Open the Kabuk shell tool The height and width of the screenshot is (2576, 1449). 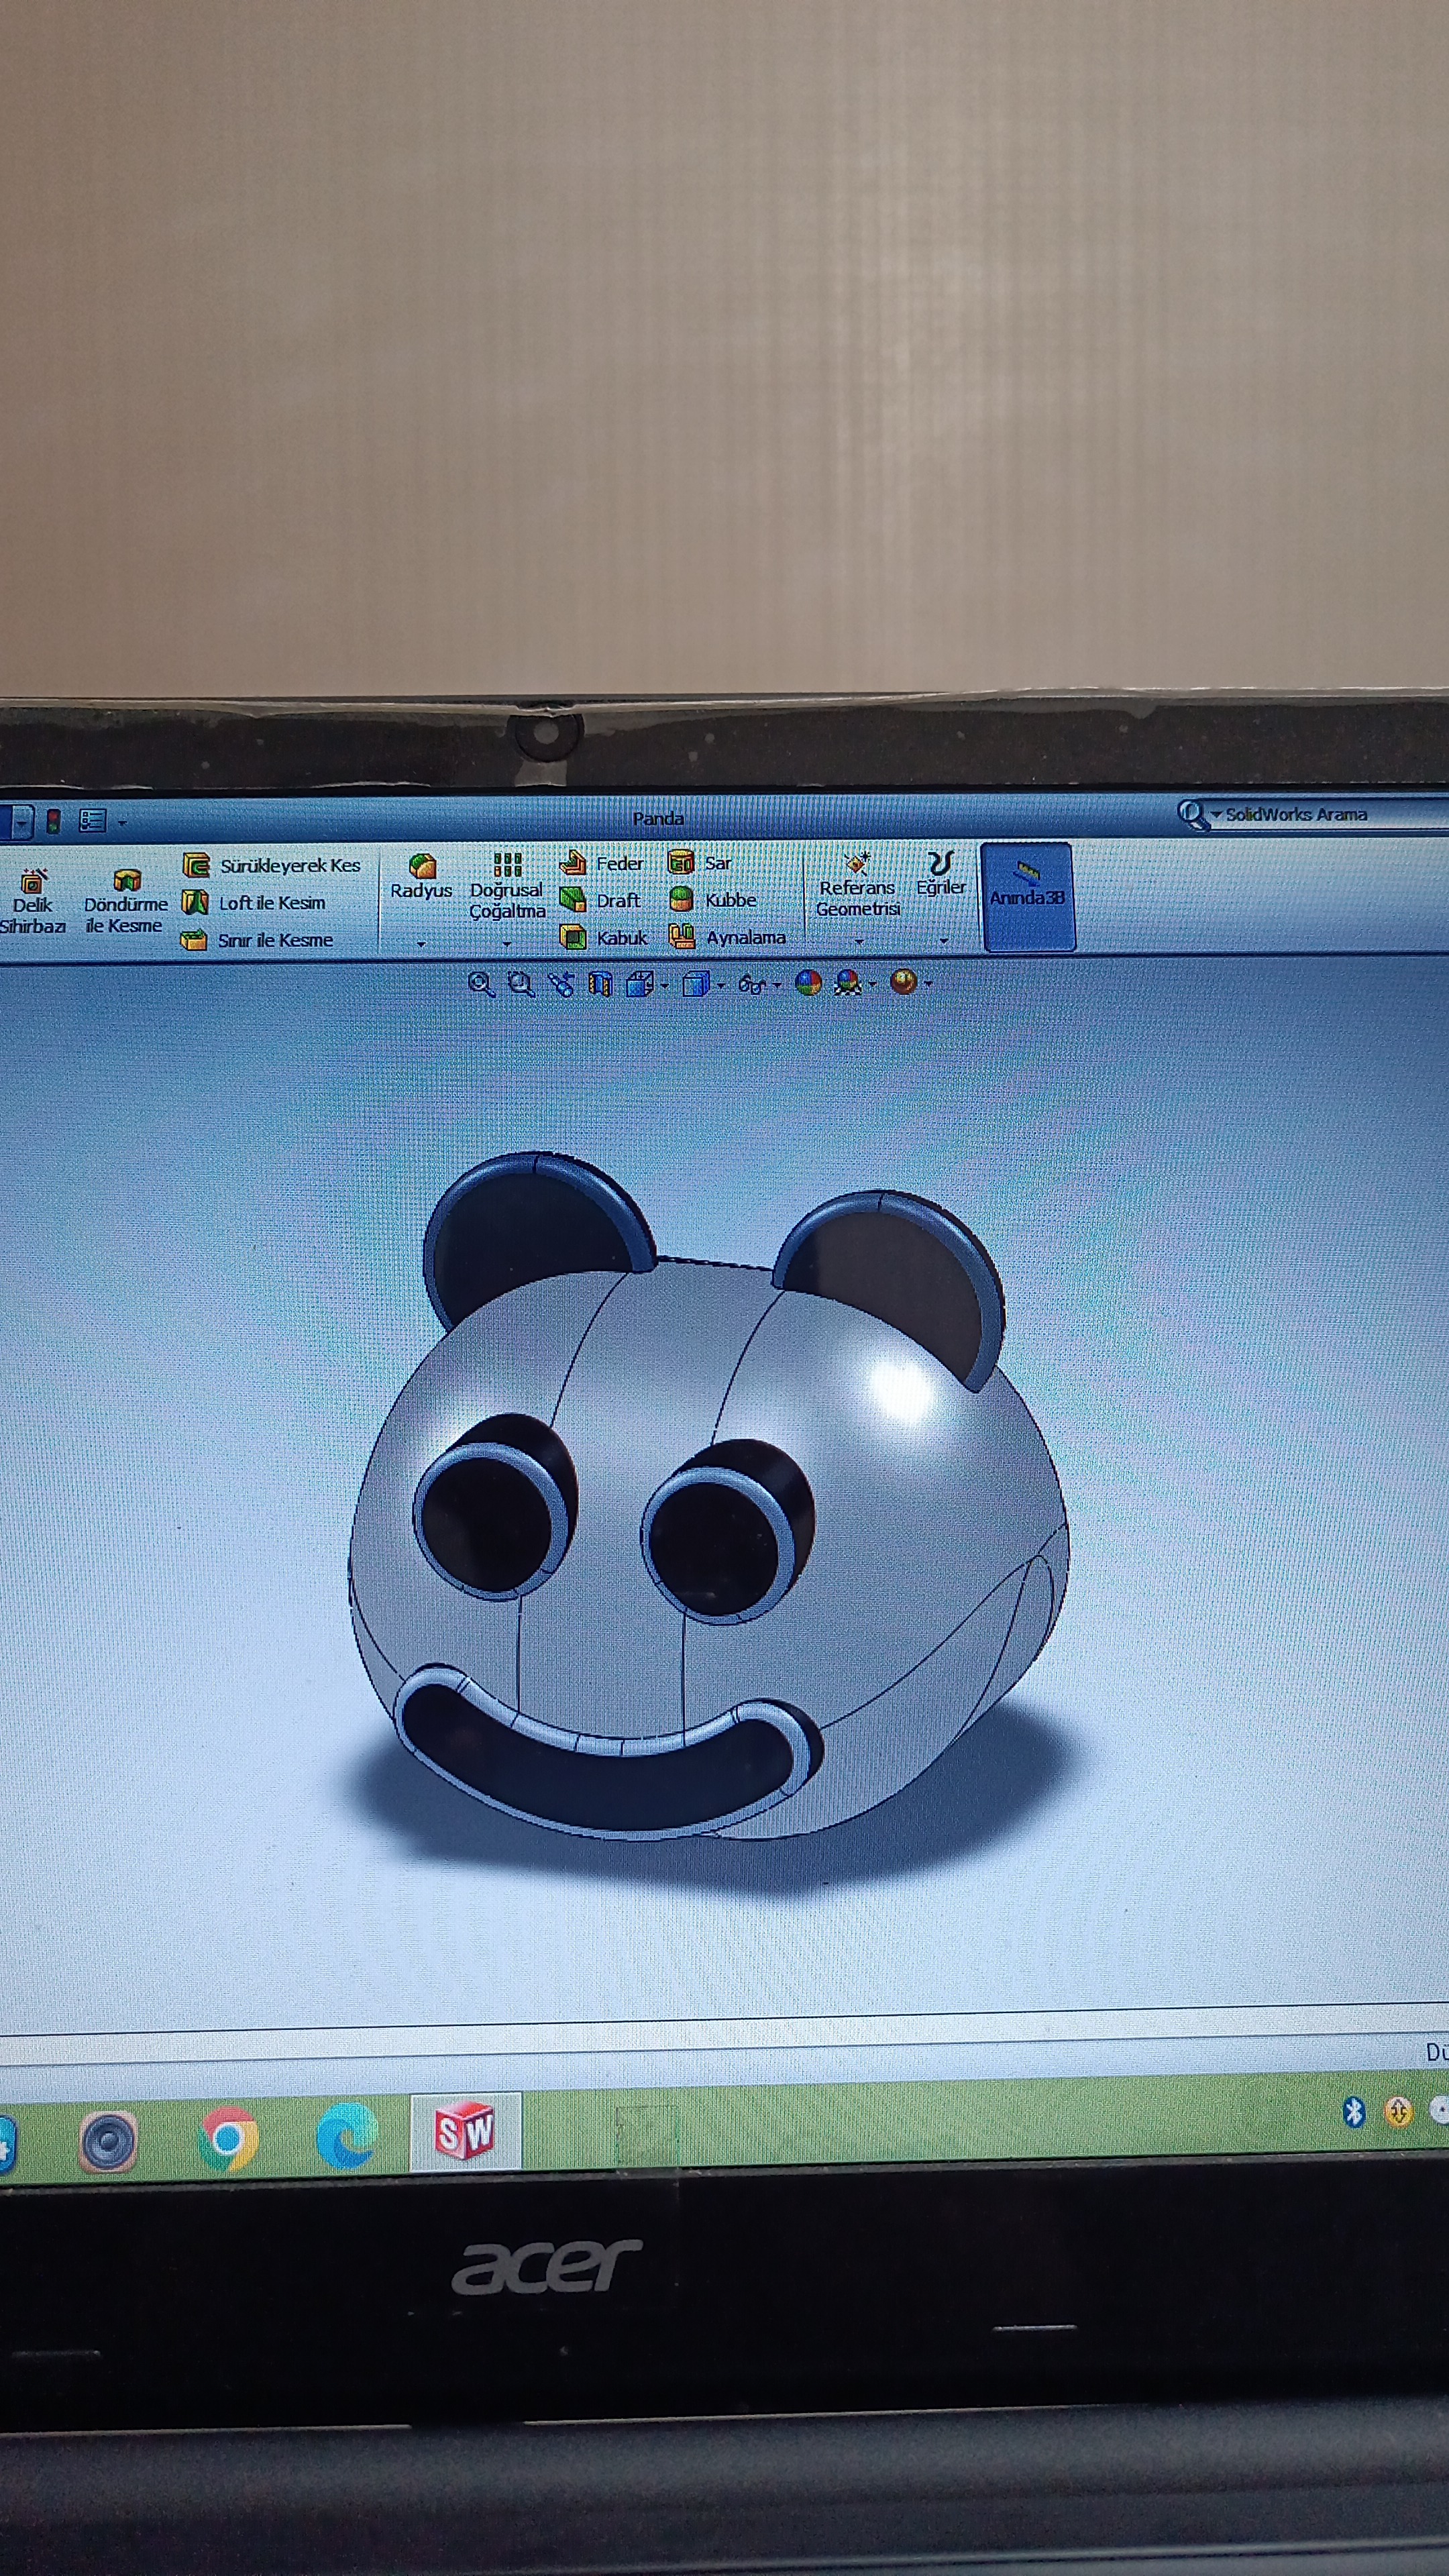(603, 938)
